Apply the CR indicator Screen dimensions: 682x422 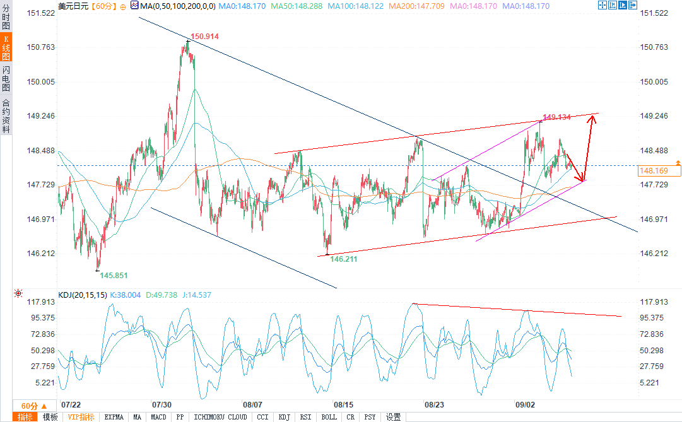[x=351, y=417]
